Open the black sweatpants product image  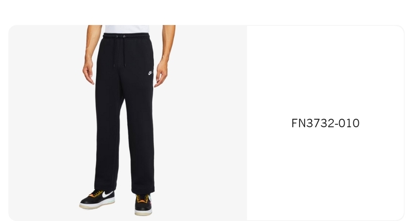128,123
